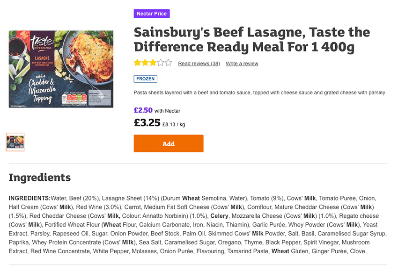Click the third yellow star icon

(152, 62)
